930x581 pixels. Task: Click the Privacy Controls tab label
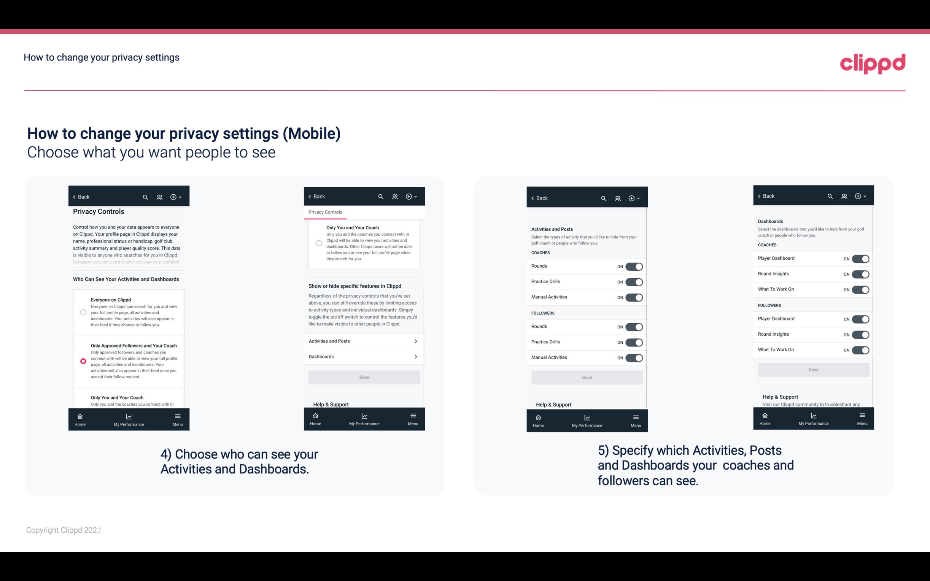pyautogui.click(x=325, y=212)
